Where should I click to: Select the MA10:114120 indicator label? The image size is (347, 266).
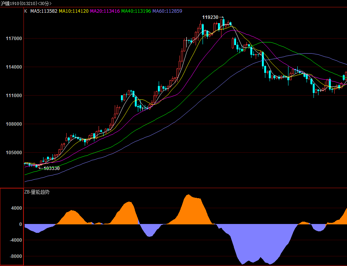click(74, 11)
